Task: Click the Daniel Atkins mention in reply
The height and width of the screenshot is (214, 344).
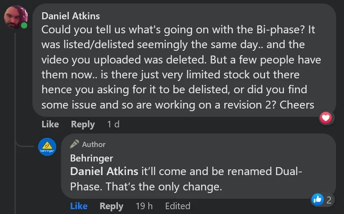Action: [x=104, y=172]
